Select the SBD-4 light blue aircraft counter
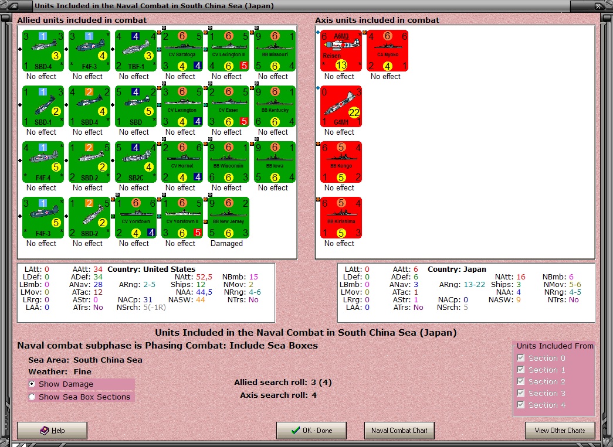This screenshot has width=613, height=447. point(43,51)
